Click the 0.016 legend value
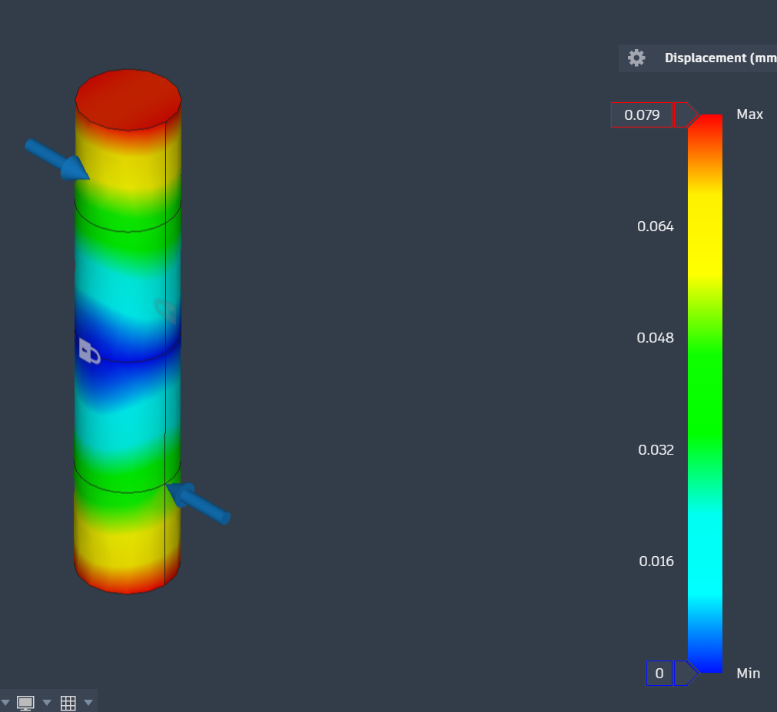The width and height of the screenshot is (777, 712). pos(656,561)
